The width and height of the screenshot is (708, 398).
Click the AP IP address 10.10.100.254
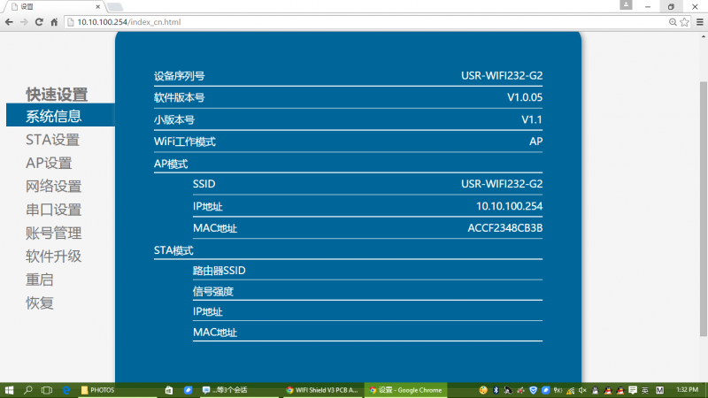[510, 206]
